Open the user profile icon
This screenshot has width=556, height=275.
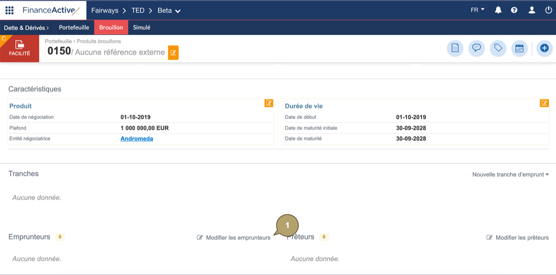coord(532,10)
